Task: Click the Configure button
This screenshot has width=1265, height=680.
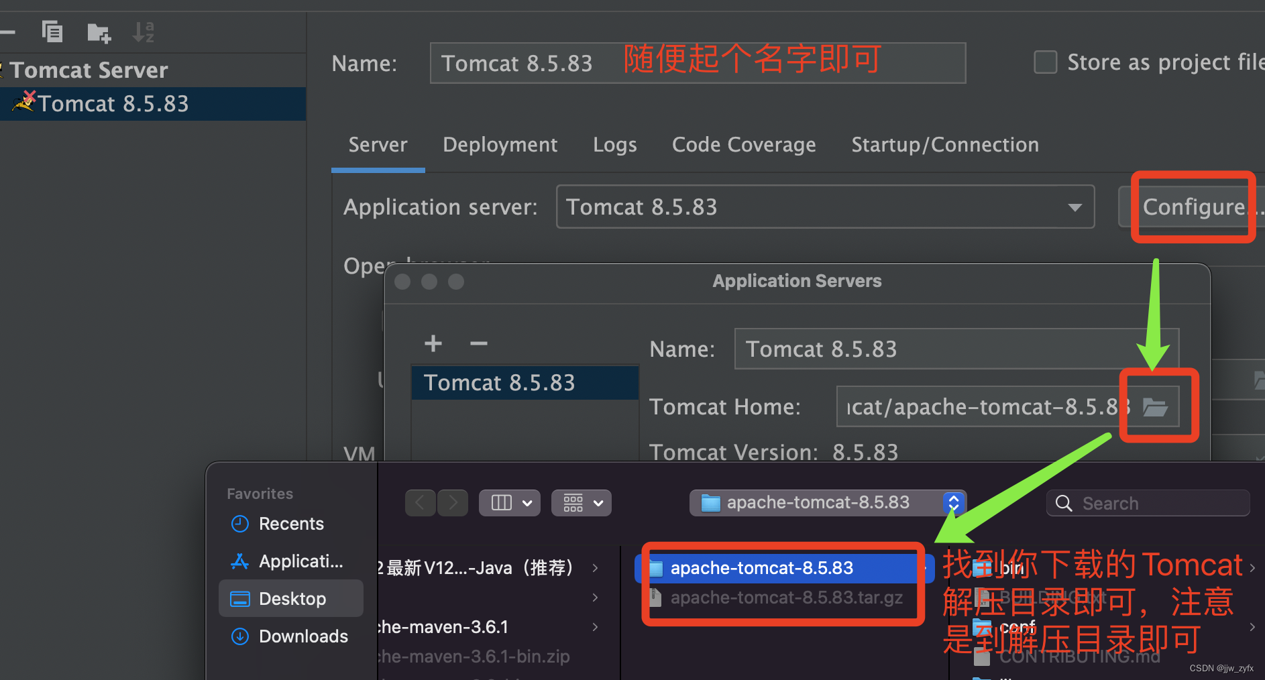Action: coord(1193,207)
